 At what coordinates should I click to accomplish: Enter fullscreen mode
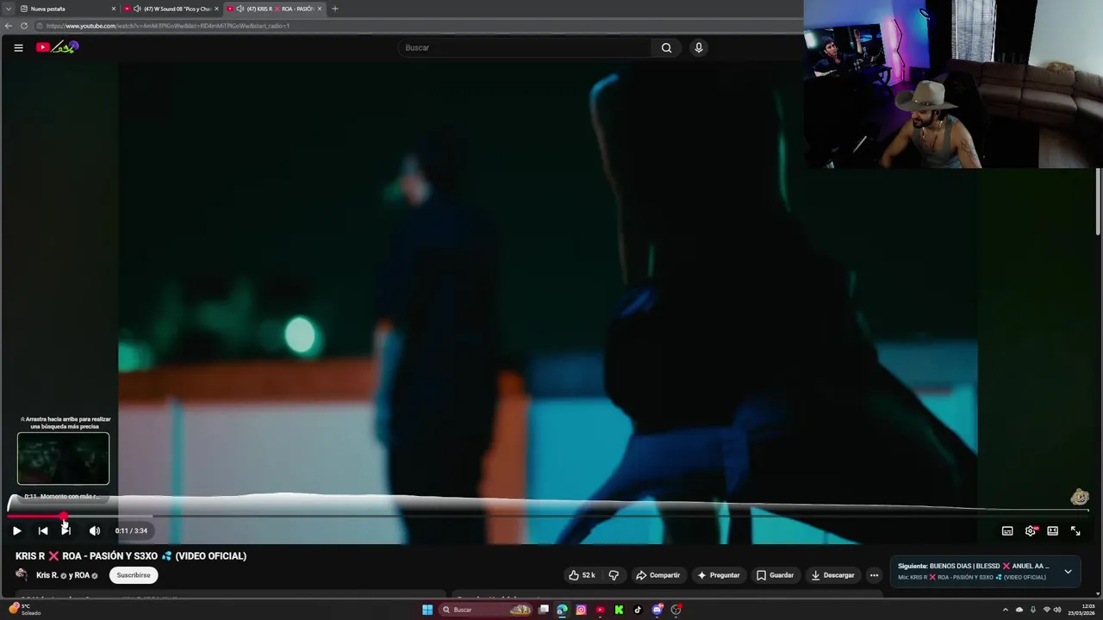[1075, 530]
